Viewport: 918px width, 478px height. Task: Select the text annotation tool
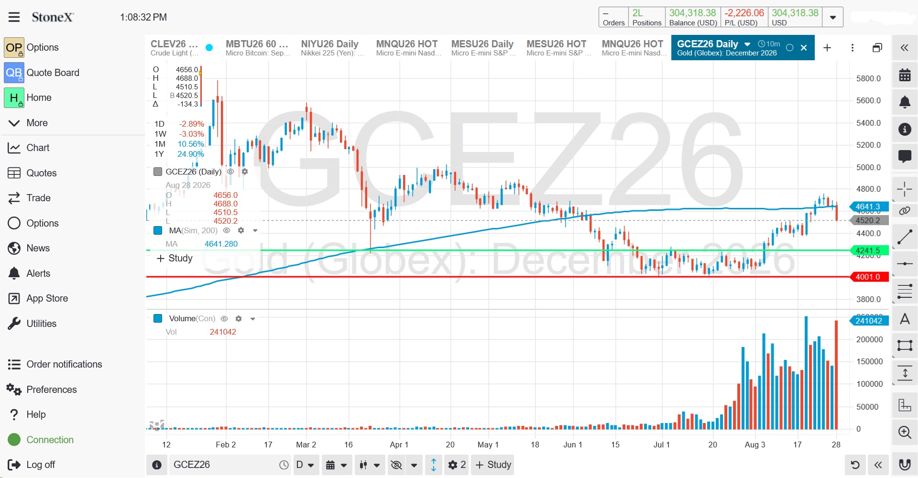905,319
